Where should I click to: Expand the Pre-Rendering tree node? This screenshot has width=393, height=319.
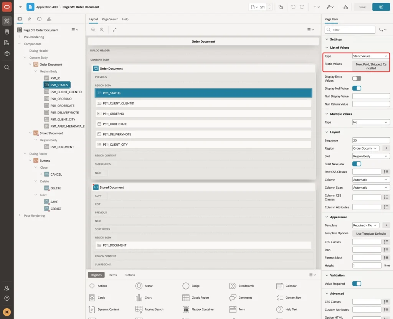pos(19,37)
